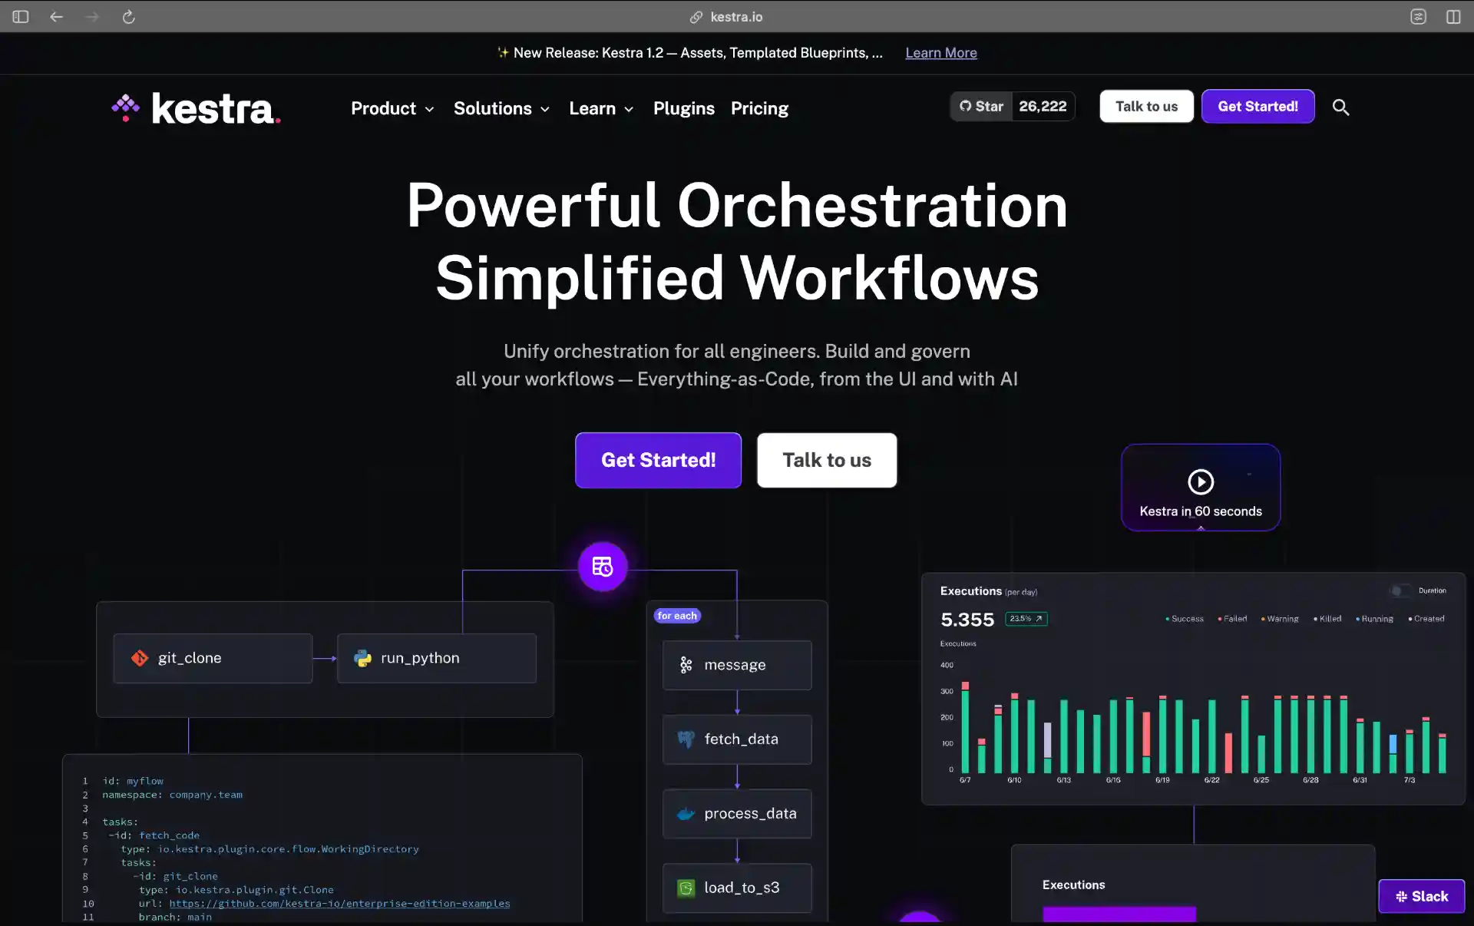
Task: Click the run_python task node
Action: 436,658
